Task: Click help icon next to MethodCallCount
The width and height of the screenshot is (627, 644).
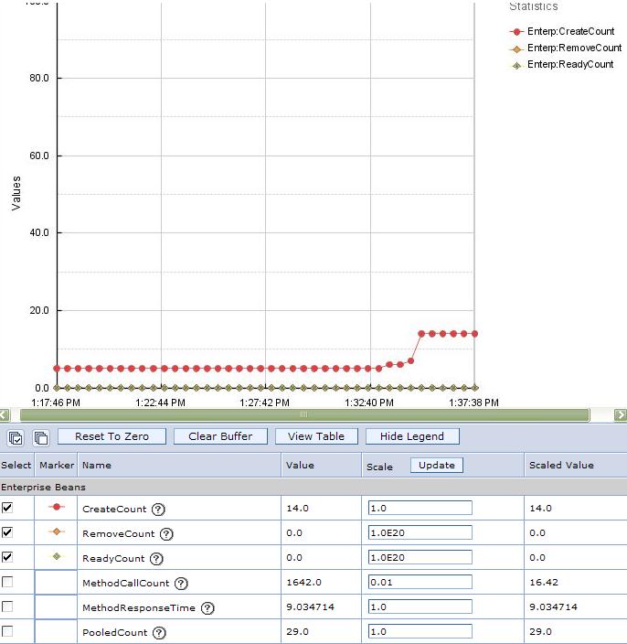Action: [x=181, y=584]
